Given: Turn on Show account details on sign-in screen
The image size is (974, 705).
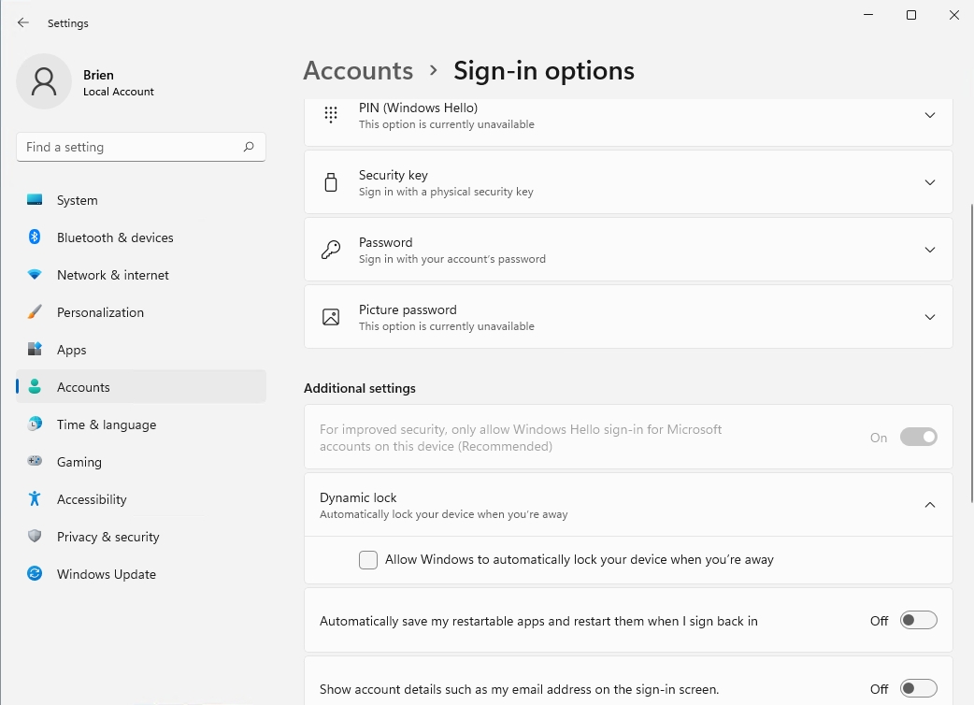Looking at the screenshot, I should coord(918,687).
